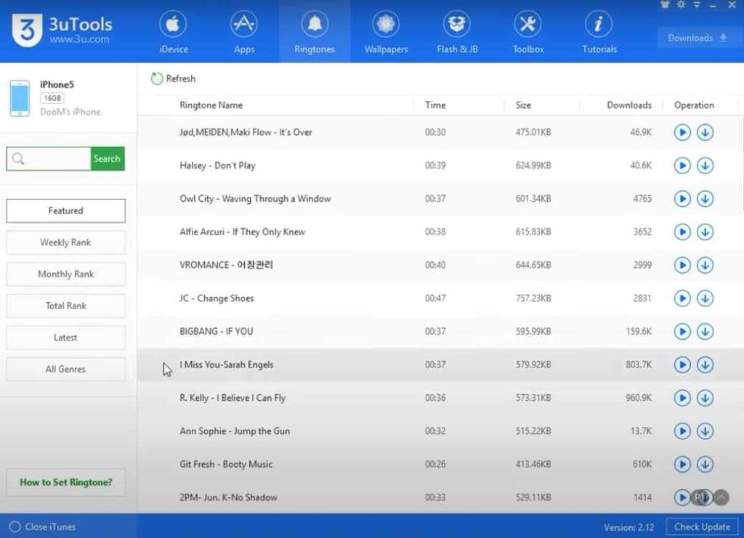Focus the ringtone search field
Screen dimensions: 744x538
(49, 159)
